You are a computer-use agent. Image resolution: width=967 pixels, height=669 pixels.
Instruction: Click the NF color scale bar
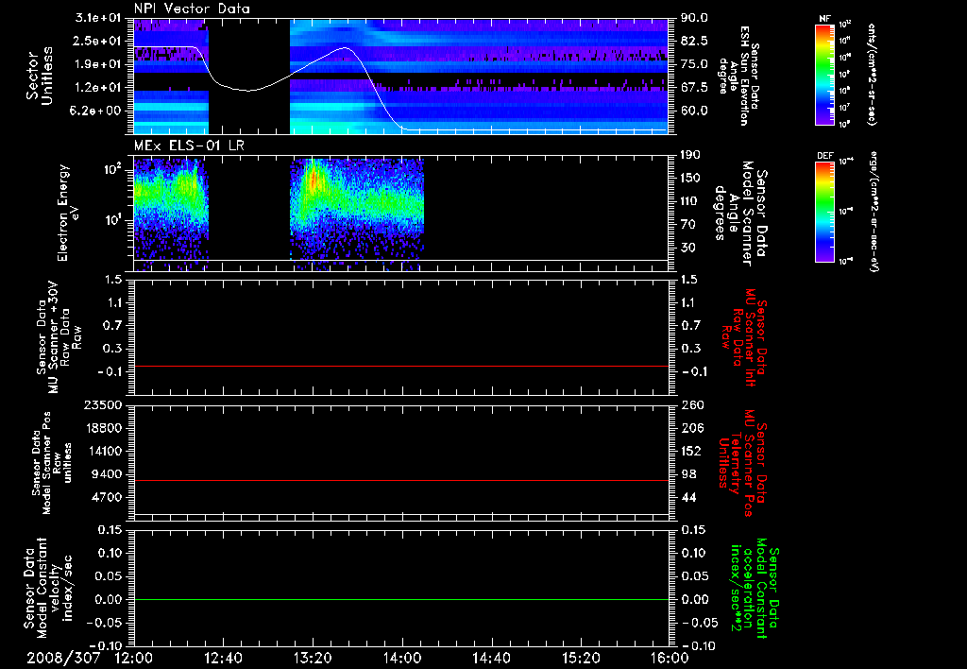point(825,75)
